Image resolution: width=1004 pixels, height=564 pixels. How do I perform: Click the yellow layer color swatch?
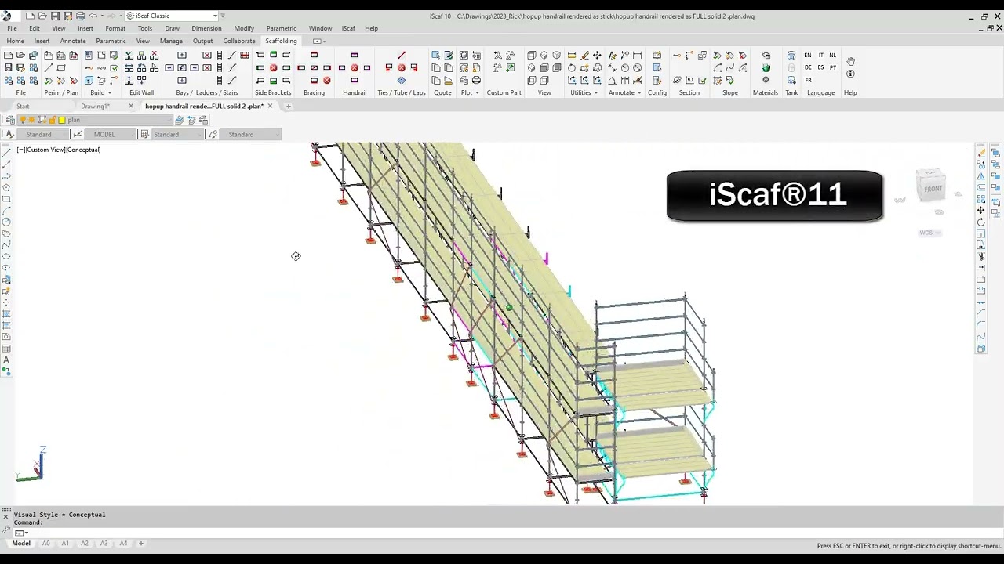coord(61,120)
